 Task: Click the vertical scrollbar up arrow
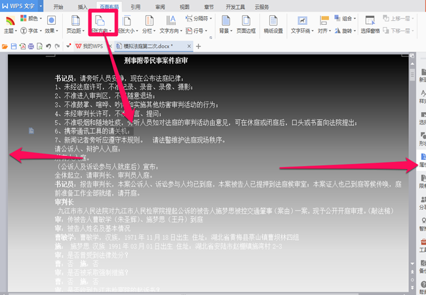click(412, 64)
